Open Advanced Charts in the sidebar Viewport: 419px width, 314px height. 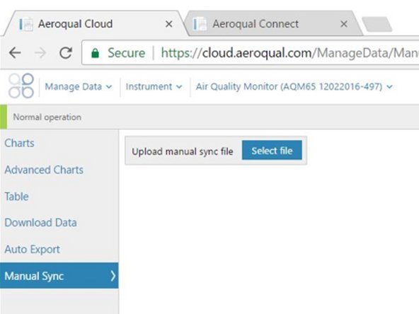(44, 170)
